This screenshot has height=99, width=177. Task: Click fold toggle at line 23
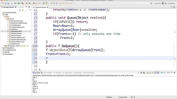pos(38,18)
